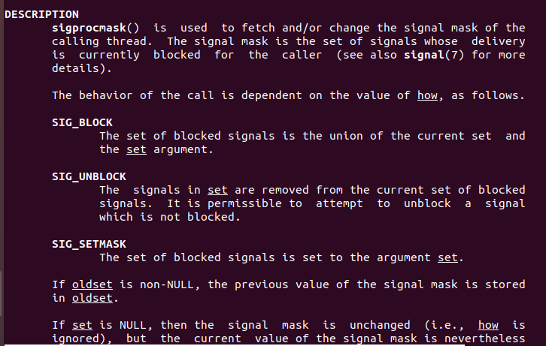Click the word 'unchanged' near the bottom
This screenshot has width=546, height=346.
380,326
